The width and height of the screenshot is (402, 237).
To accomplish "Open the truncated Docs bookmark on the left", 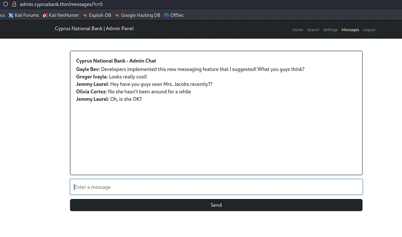I will pyautogui.click(x=2, y=15).
